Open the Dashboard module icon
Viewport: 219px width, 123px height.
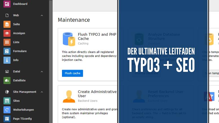(x=7, y=4)
